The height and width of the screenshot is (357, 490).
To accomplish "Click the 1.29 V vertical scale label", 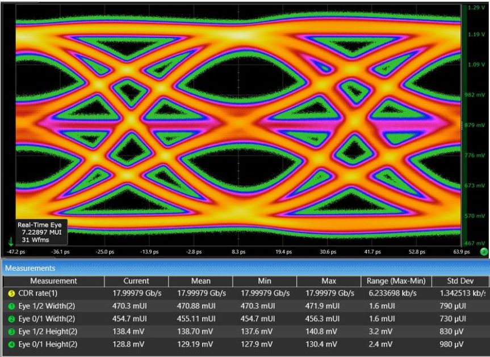I will tap(476, 7).
